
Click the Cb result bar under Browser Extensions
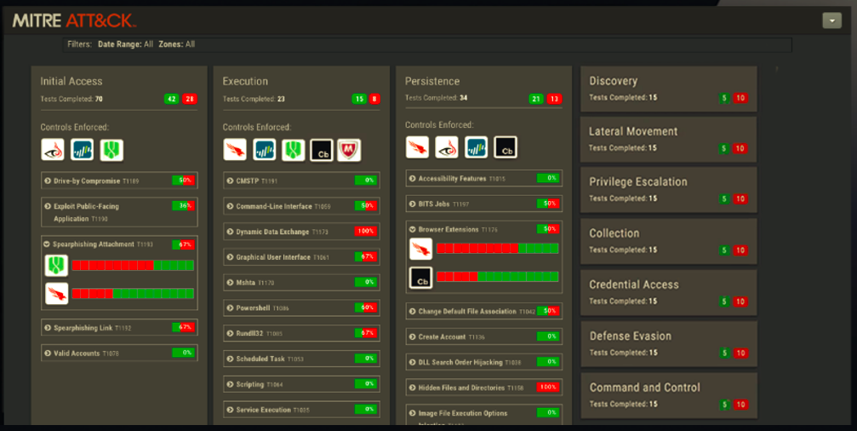point(497,277)
